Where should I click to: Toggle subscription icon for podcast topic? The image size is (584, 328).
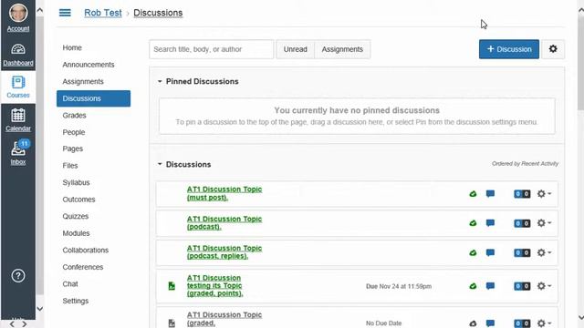pyautogui.click(x=490, y=223)
